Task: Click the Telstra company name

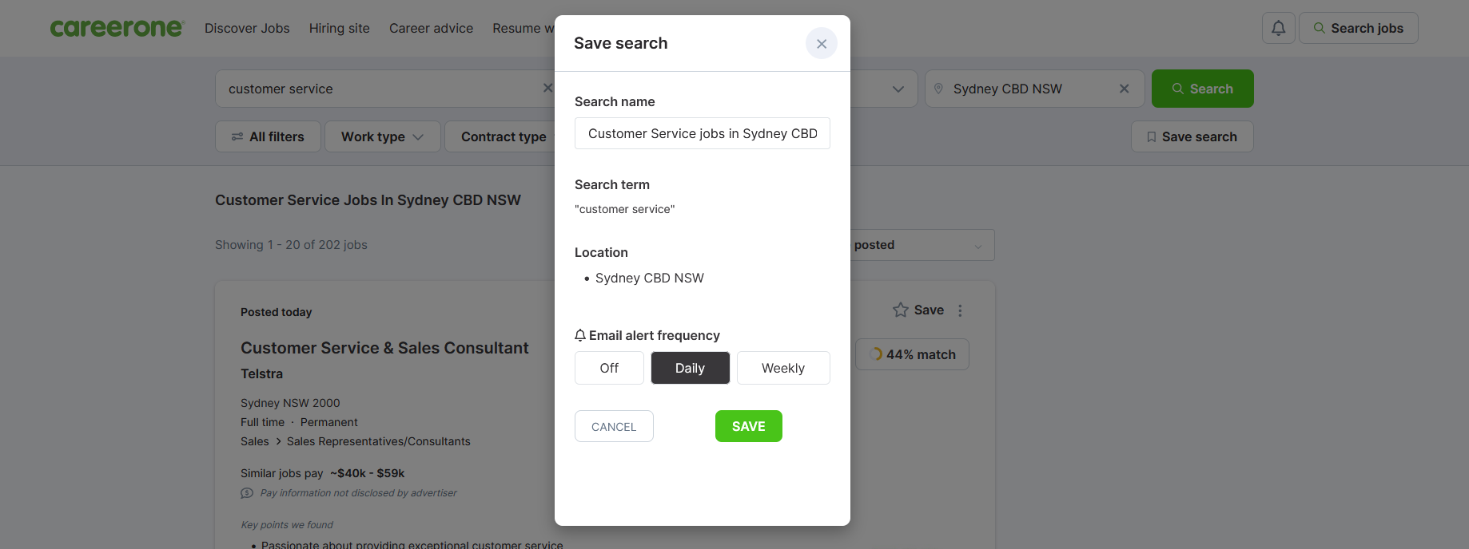Action: pos(261,373)
